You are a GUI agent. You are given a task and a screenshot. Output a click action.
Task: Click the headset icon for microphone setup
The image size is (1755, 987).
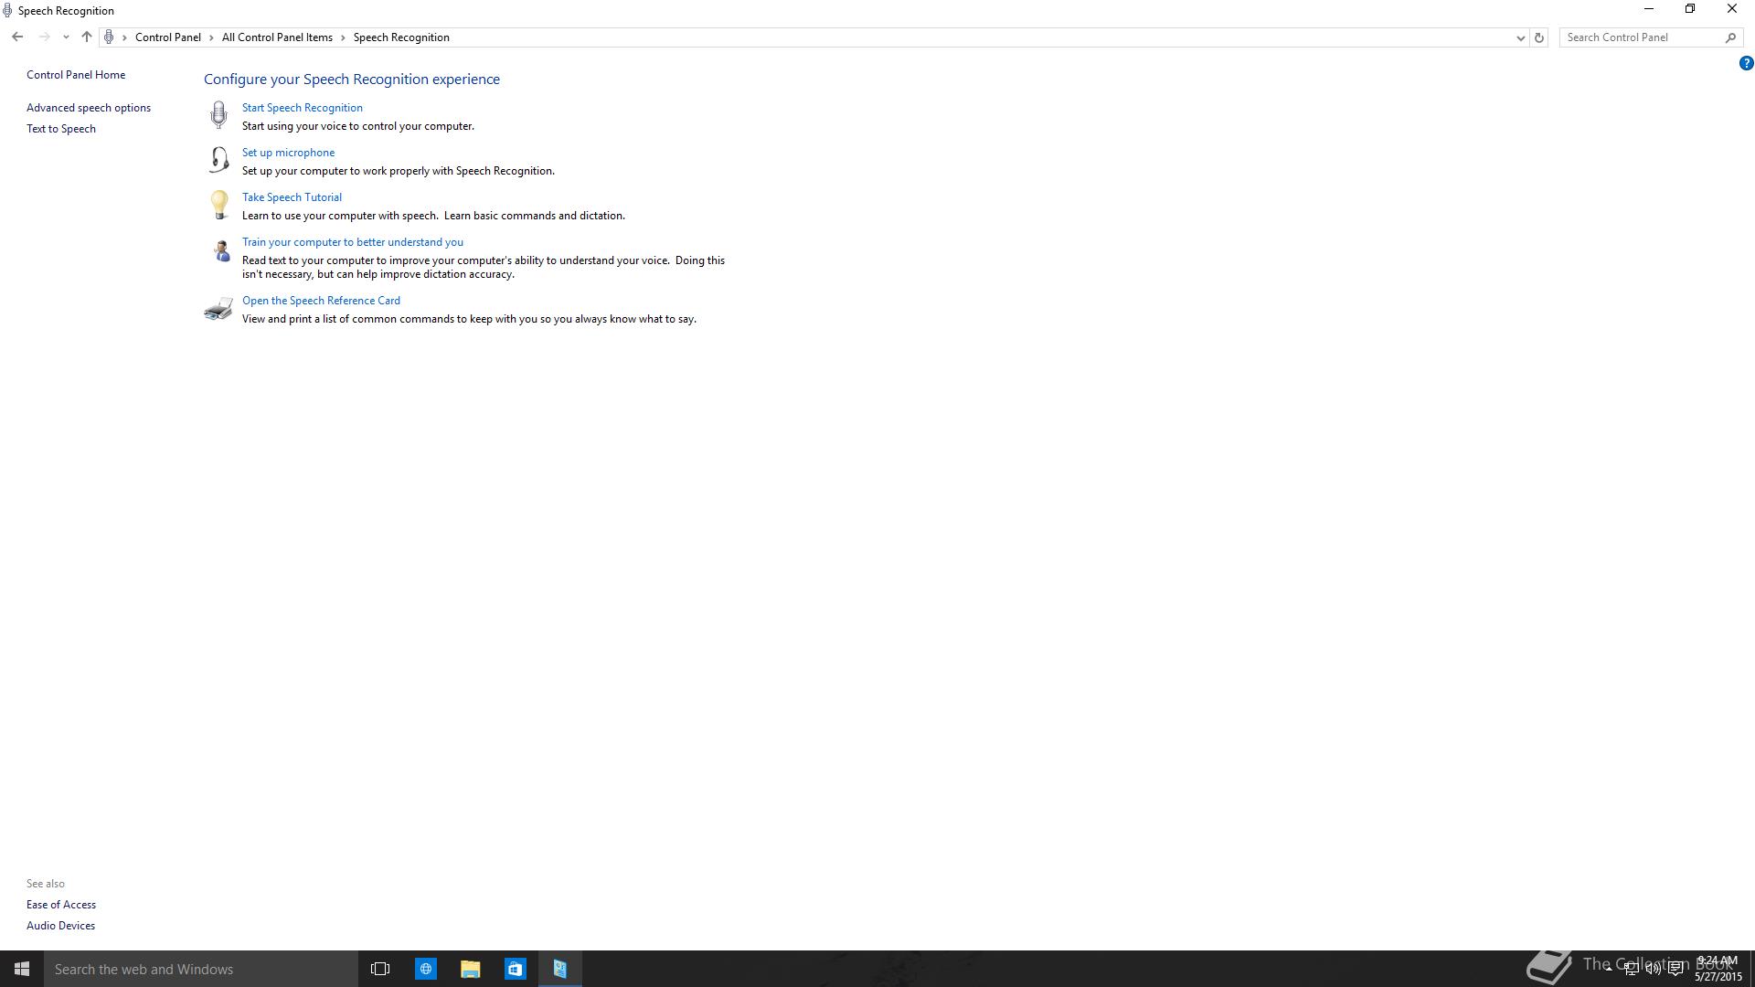218,160
